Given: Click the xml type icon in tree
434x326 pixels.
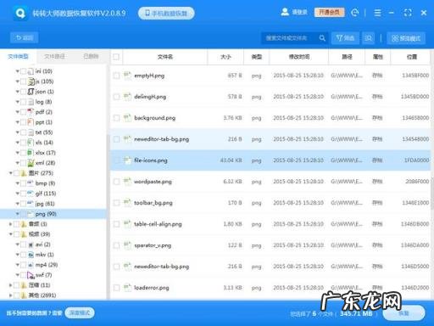Looking at the screenshot, I should (x=31, y=163).
